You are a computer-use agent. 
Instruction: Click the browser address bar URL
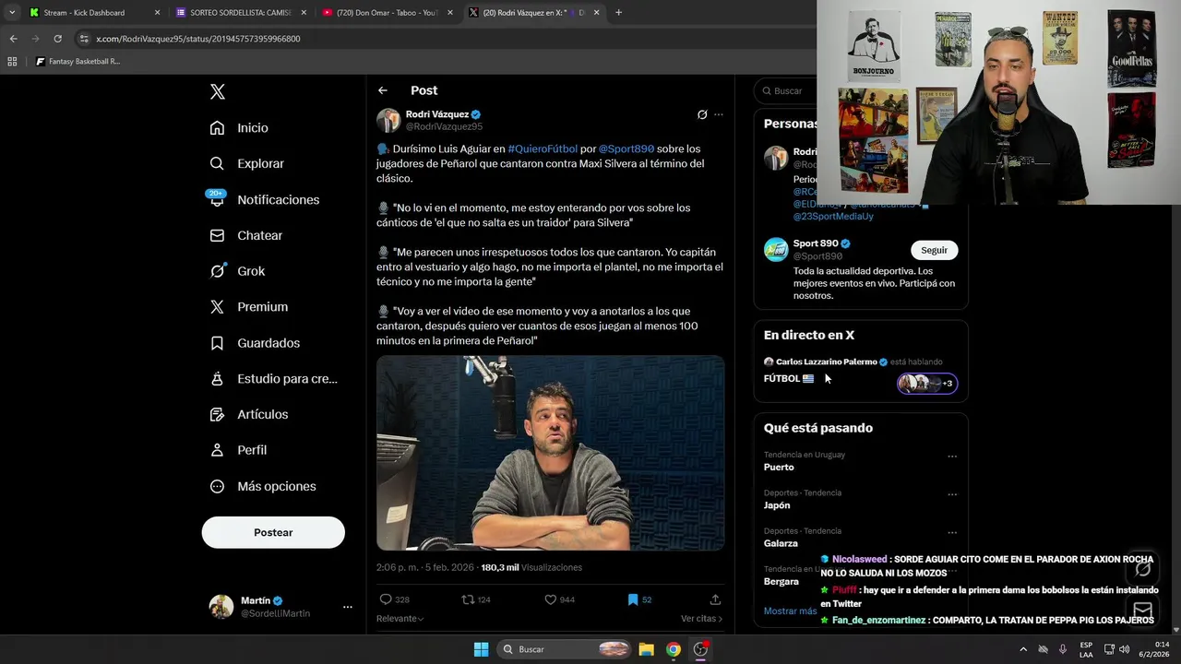click(x=198, y=39)
